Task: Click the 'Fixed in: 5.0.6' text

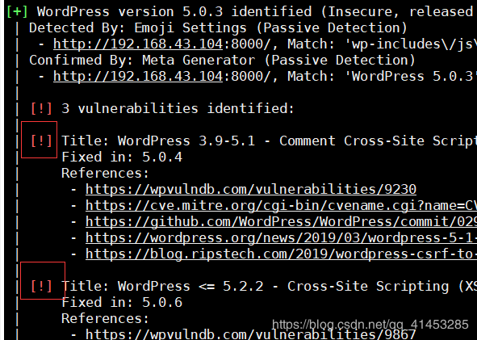Action: coord(122,302)
